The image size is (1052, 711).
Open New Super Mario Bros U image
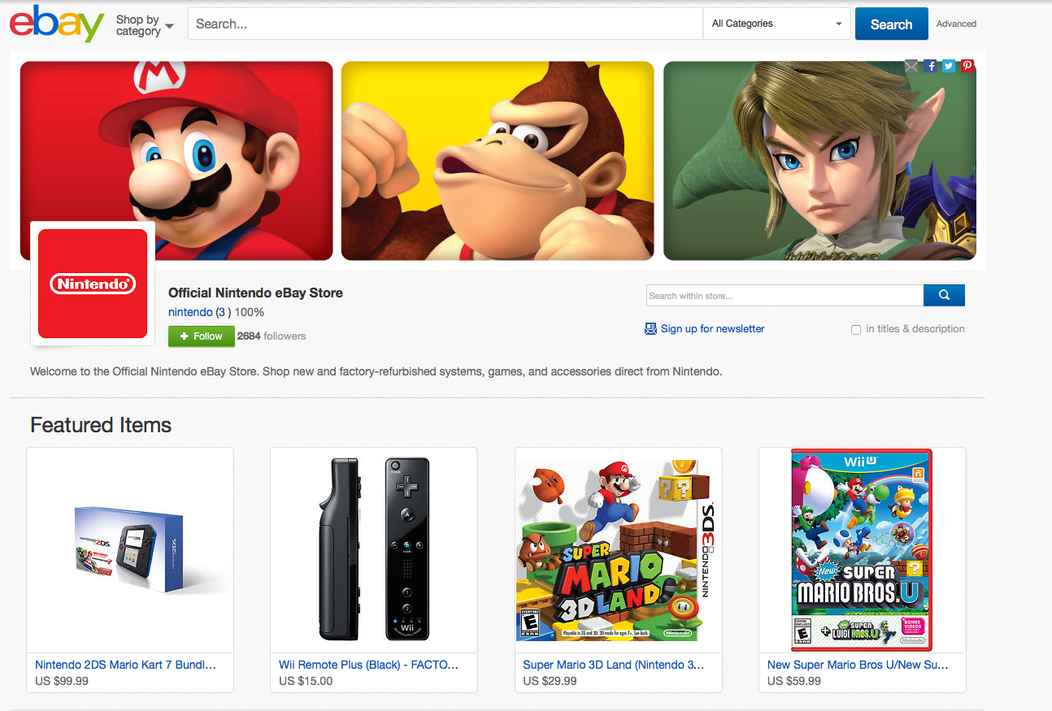click(863, 550)
